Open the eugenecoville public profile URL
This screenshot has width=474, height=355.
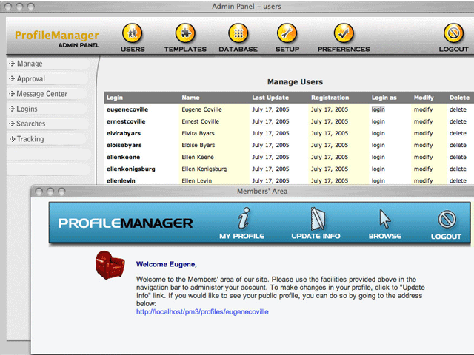[202, 312]
